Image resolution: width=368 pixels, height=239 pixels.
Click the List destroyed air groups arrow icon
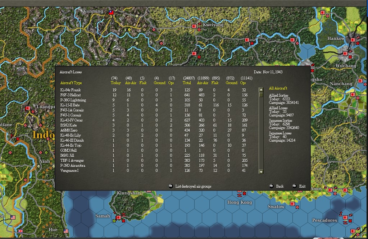[x=171, y=186]
